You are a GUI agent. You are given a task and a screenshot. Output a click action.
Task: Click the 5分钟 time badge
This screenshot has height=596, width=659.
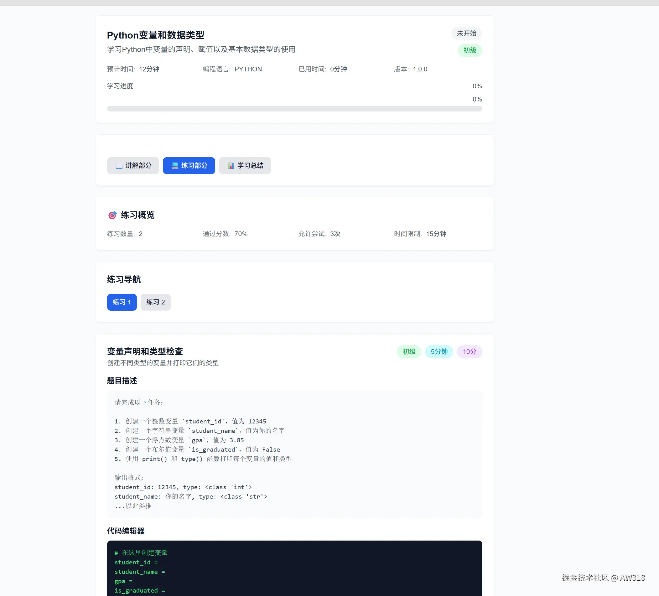coord(439,352)
